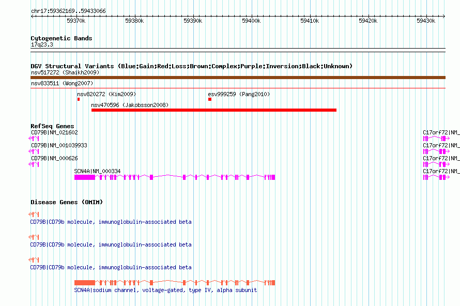Select the nsv833511 thin red loss line
The height and width of the screenshot is (306, 460).
pyautogui.click(x=238, y=88)
